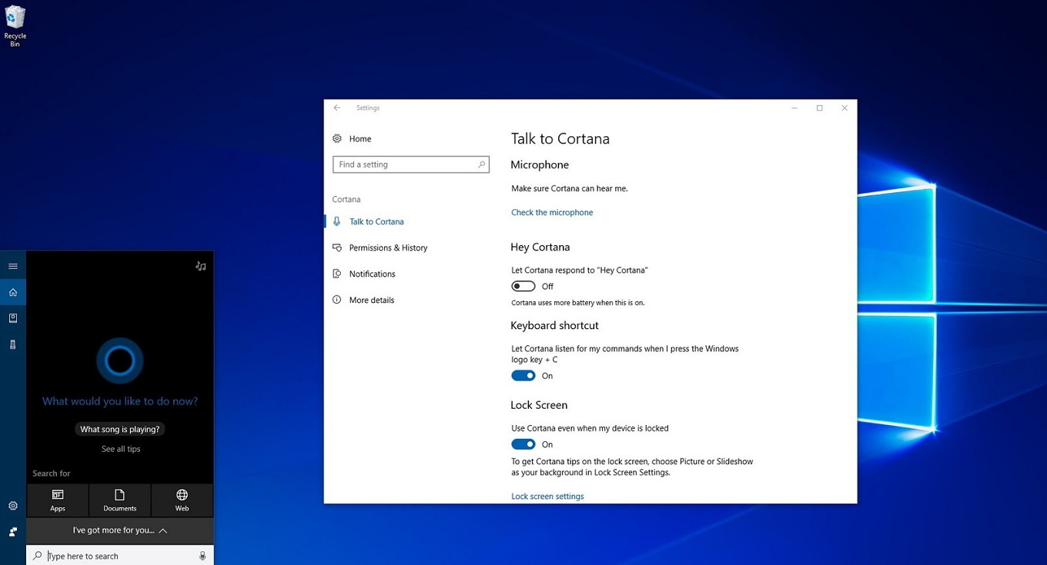Viewport: 1047px width, 565px height.
Task: Click "What would you like to do now?" text
Action: (x=120, y=401)
